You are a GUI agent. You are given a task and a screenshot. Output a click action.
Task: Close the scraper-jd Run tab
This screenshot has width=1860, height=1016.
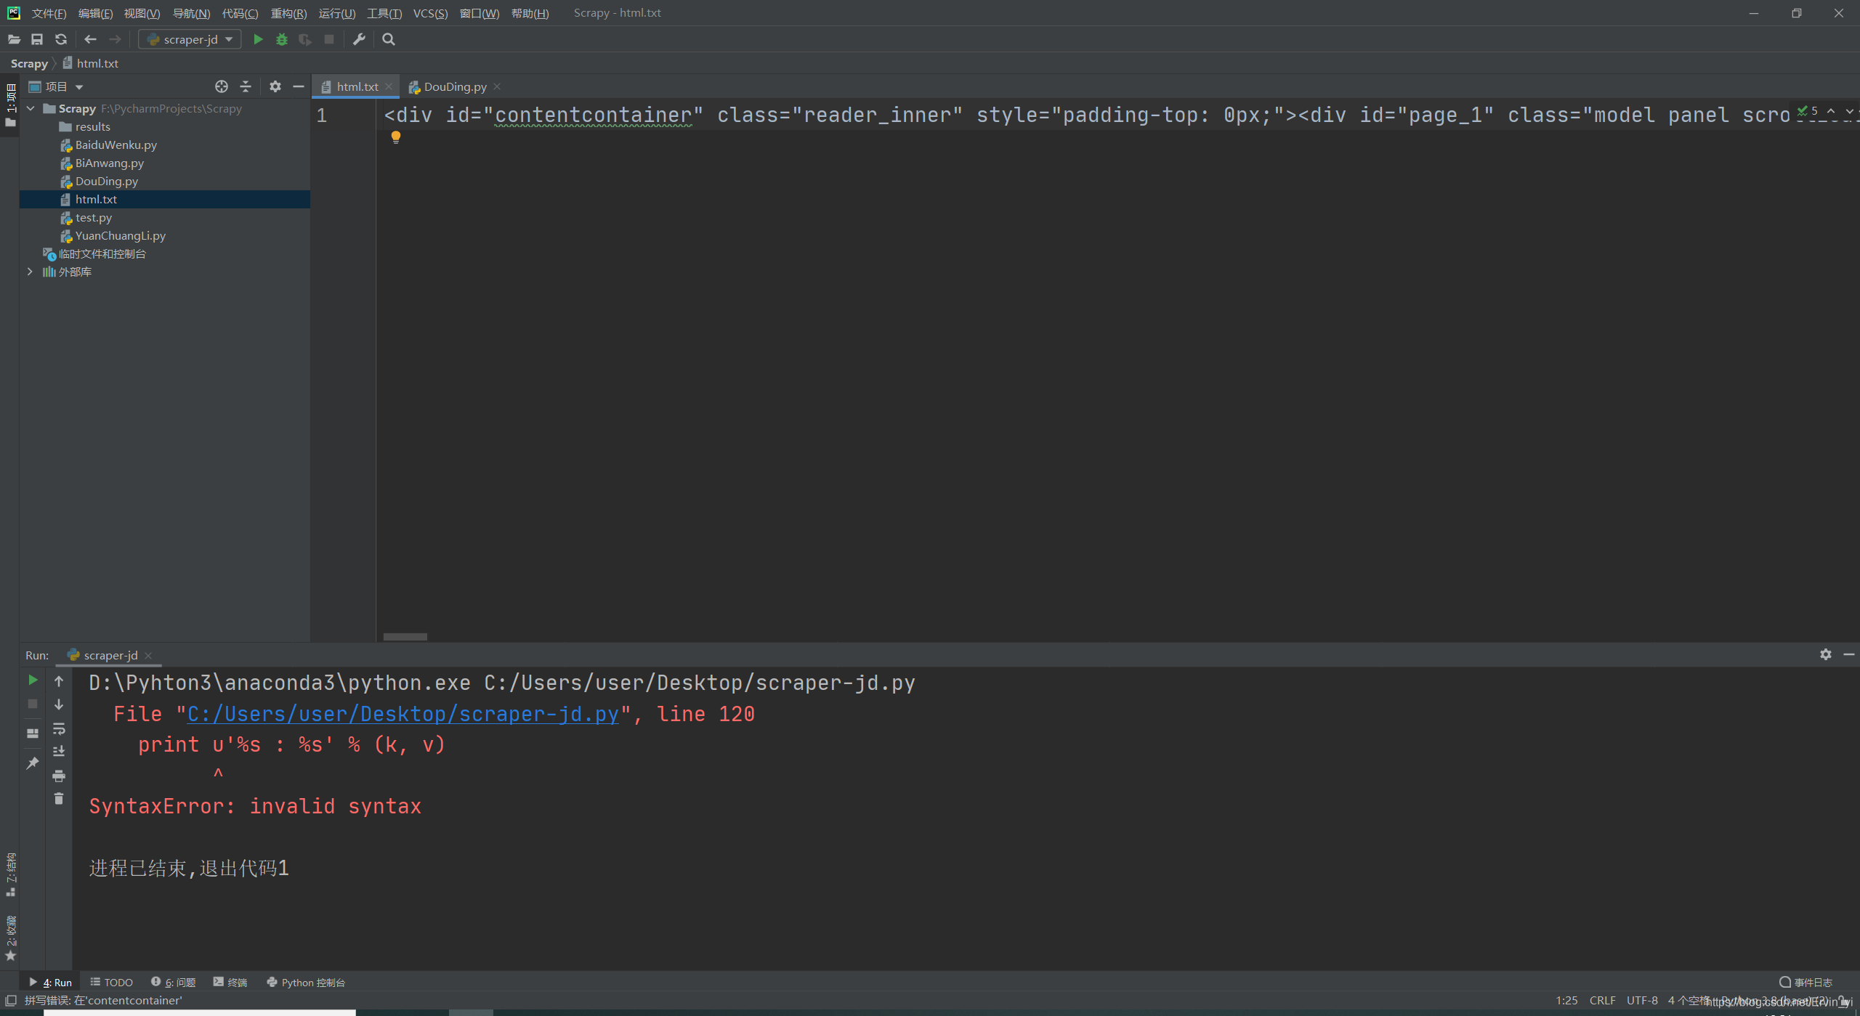148,655
